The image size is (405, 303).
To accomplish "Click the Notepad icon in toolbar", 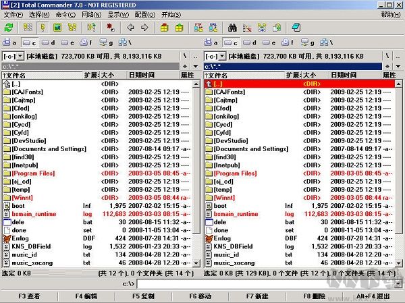I will click(295, 28).
